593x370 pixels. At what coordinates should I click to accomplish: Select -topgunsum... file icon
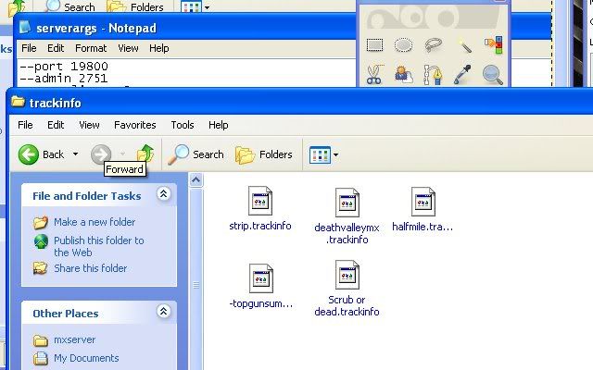[261, 278]
